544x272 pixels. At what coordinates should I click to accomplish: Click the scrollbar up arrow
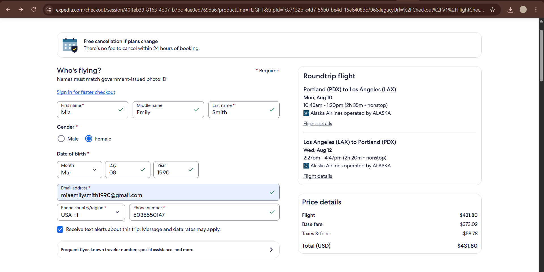coord(541,21)
